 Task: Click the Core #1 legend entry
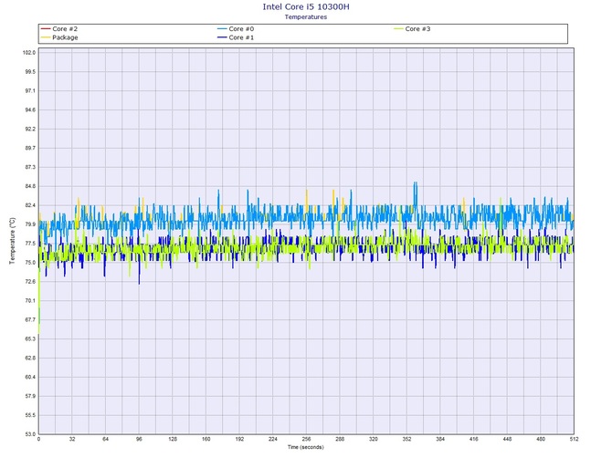click(x=236, y=37)
